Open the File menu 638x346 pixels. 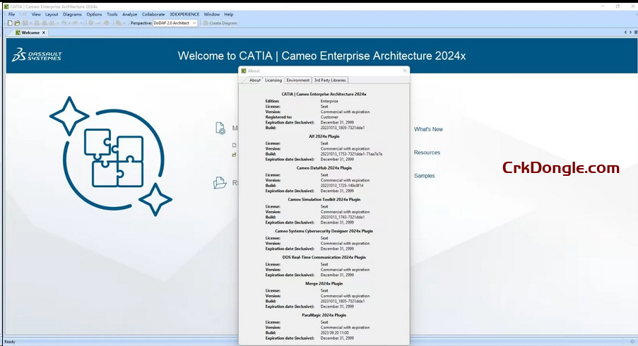pos(11,14)
